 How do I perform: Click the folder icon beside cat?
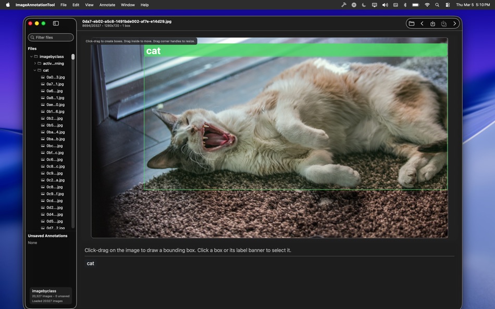pos(39,70)
